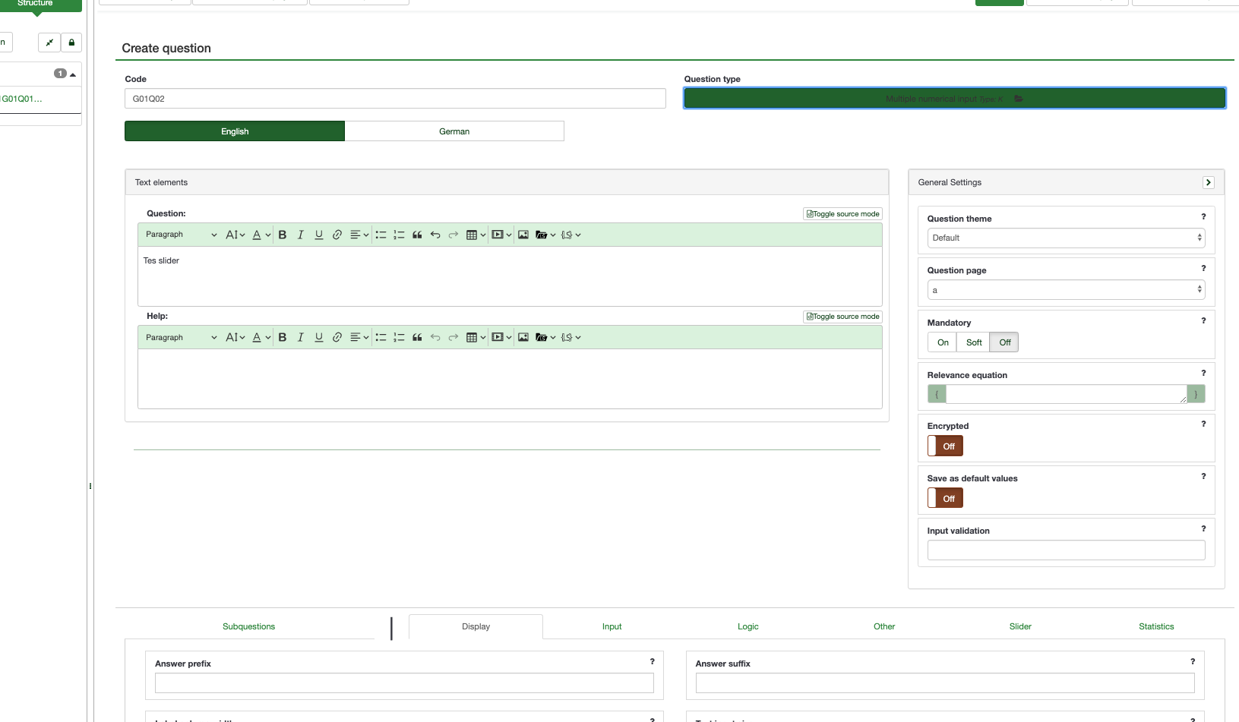This screenshot has width=1239, height=722.
Task: Add a block quote in the Question editor
Action: click(x=417, y=235)
